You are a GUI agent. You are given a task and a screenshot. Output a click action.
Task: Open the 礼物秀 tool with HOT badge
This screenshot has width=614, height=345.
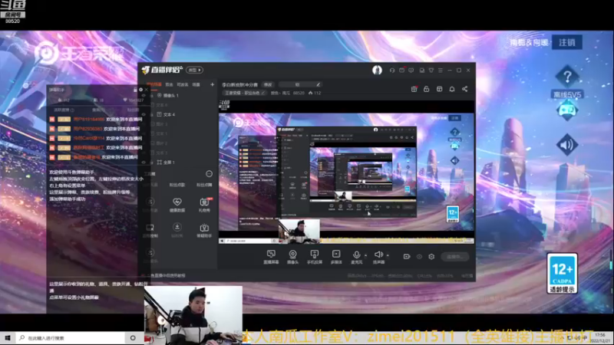pos(204,205)
